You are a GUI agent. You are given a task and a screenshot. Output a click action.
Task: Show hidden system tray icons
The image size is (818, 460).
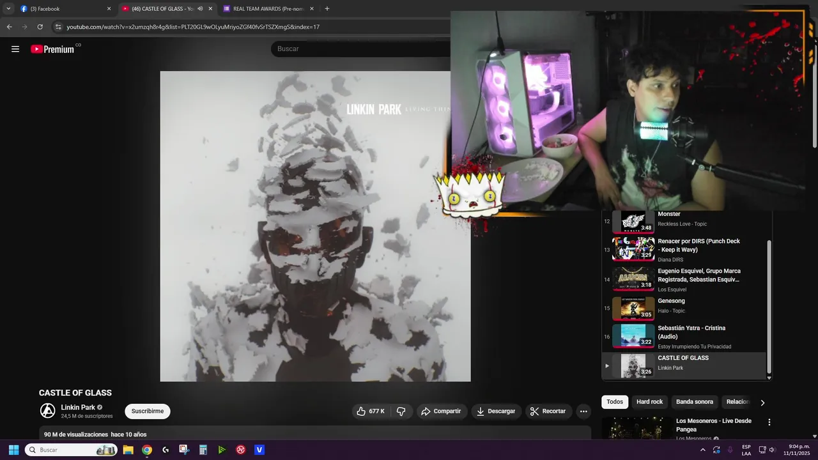(x=702, y=450)
